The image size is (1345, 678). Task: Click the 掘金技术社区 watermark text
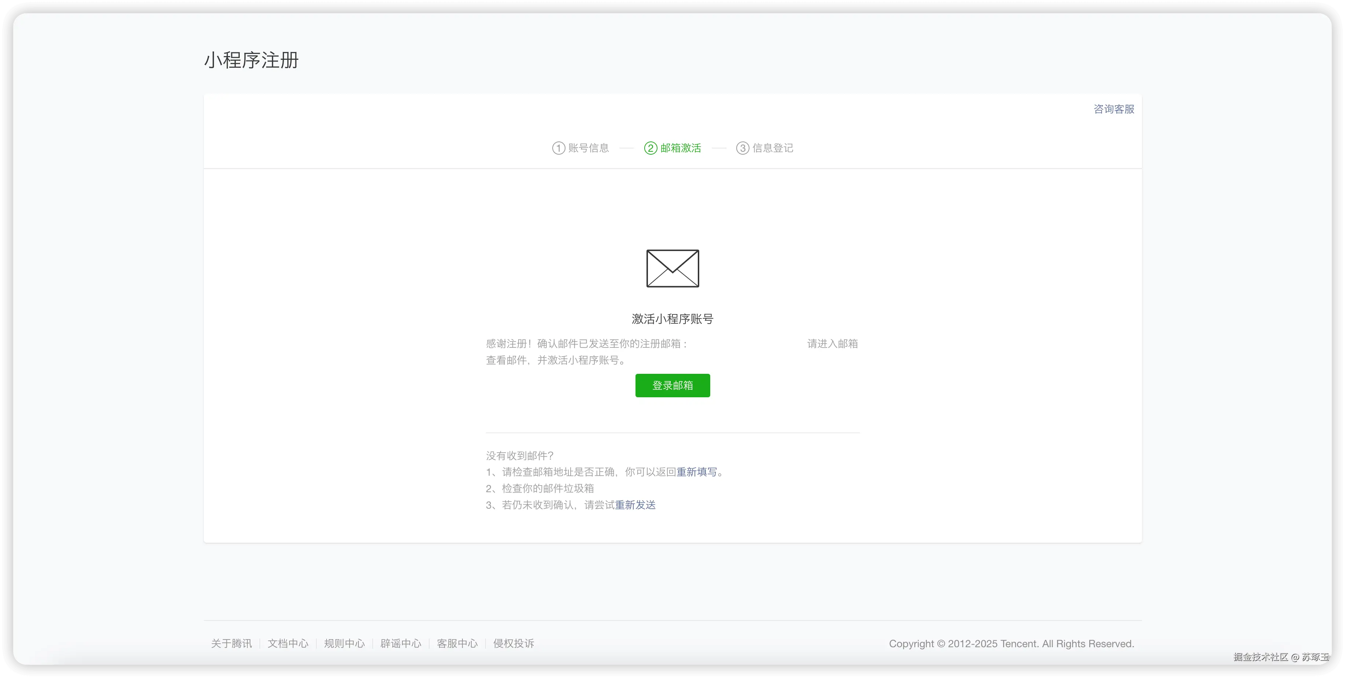click(x=1261, y=657)
